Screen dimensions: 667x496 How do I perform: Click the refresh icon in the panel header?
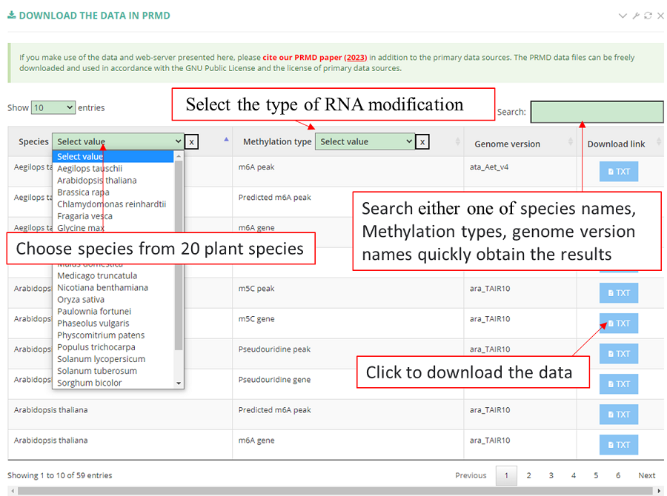648,16
